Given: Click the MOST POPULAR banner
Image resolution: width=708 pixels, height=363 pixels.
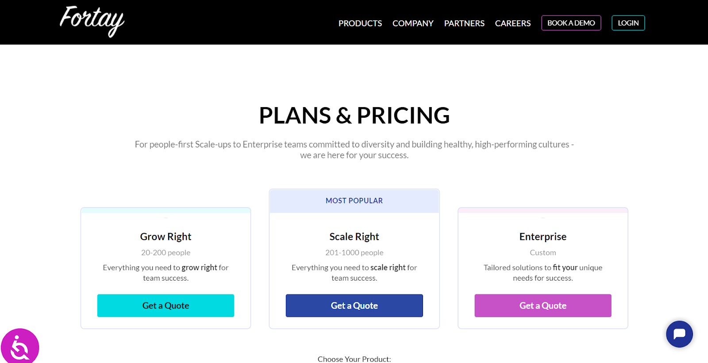Looking at the screenshot, I should coord(354,201).
